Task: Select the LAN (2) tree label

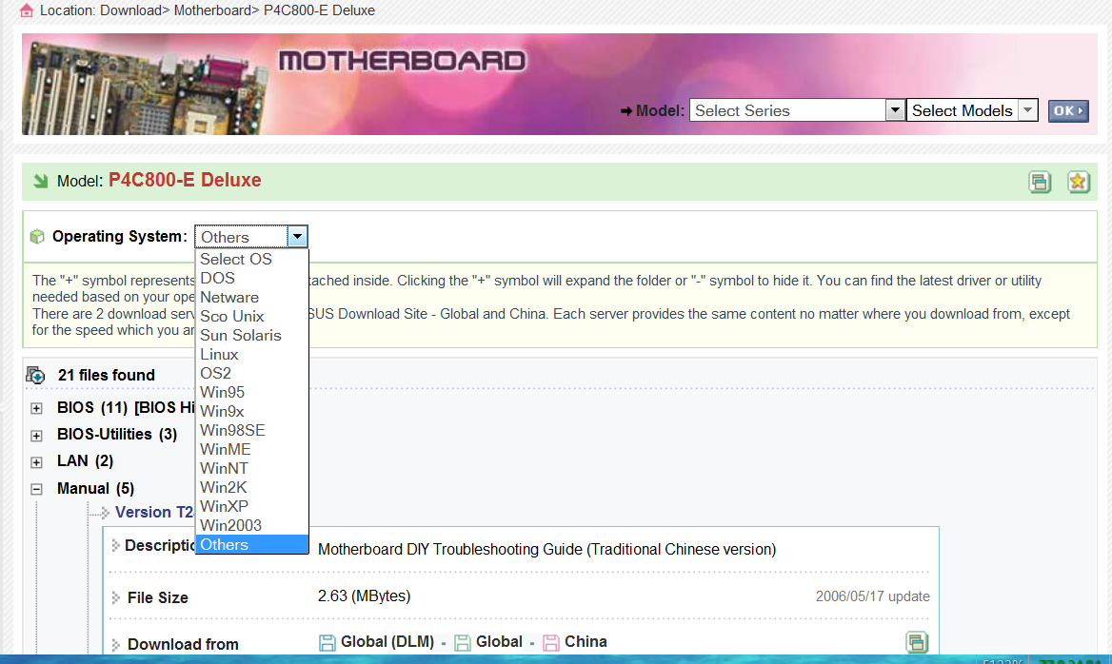Action: [x=85, y=461]
